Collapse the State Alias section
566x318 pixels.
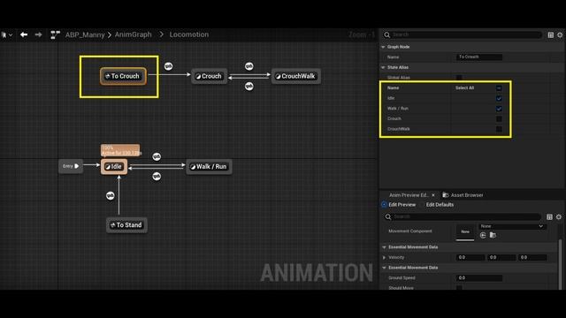pyautogui.click(x=383, y=67)
